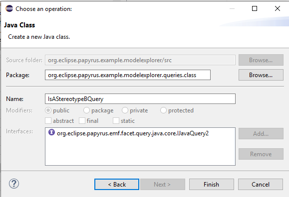Select the public modifier radio button

[48, 110]
